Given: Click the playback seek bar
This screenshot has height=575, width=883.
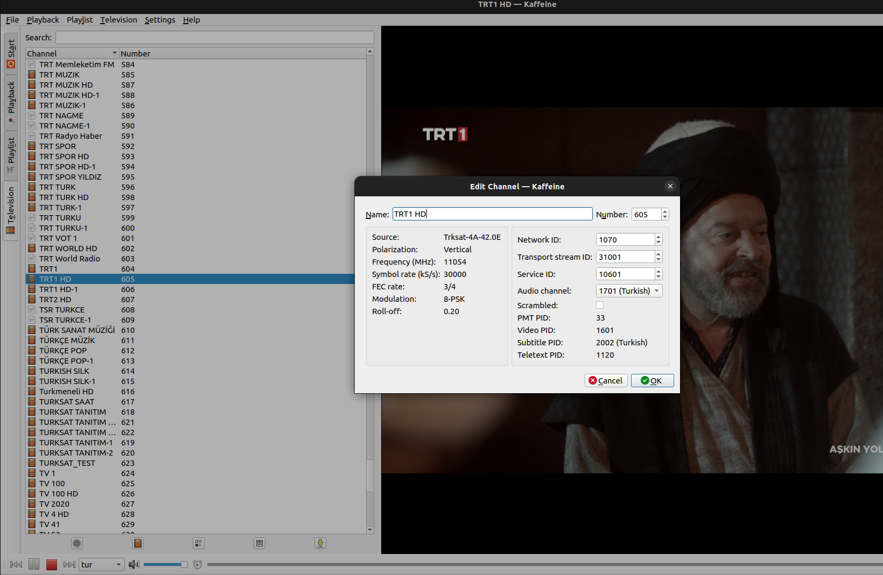Looking at the screenshot, I should (544, 564).
